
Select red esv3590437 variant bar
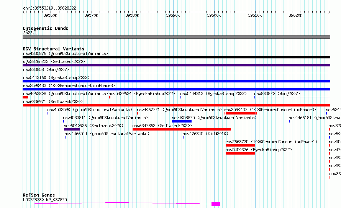241,113
